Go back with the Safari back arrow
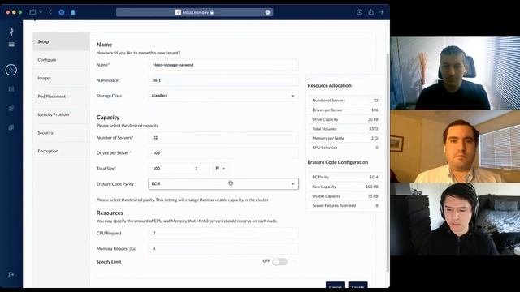 pyautogui.click(x=50, y=12)
